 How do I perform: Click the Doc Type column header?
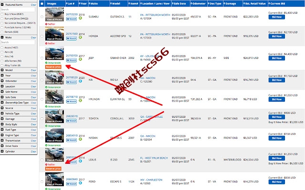(x=215, y=3)
